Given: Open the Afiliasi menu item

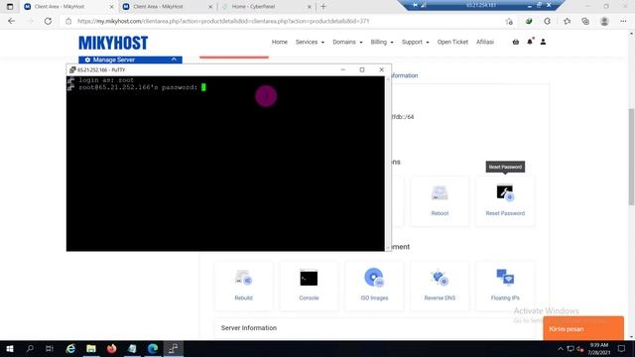Looking at the screenshot, I should click(x=485, y=42).
